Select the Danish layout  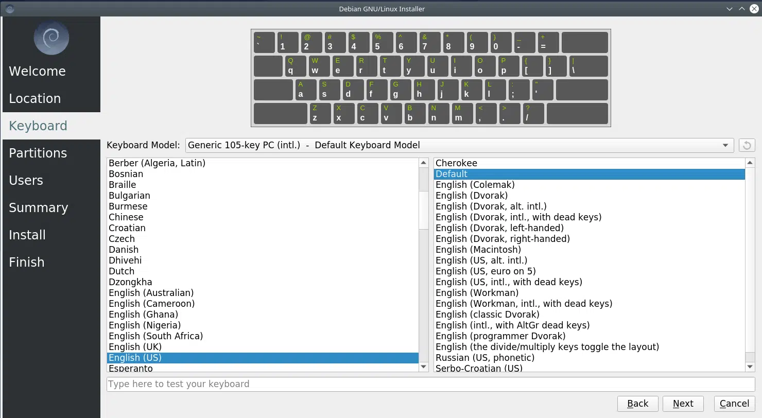[x=263, y=250]
